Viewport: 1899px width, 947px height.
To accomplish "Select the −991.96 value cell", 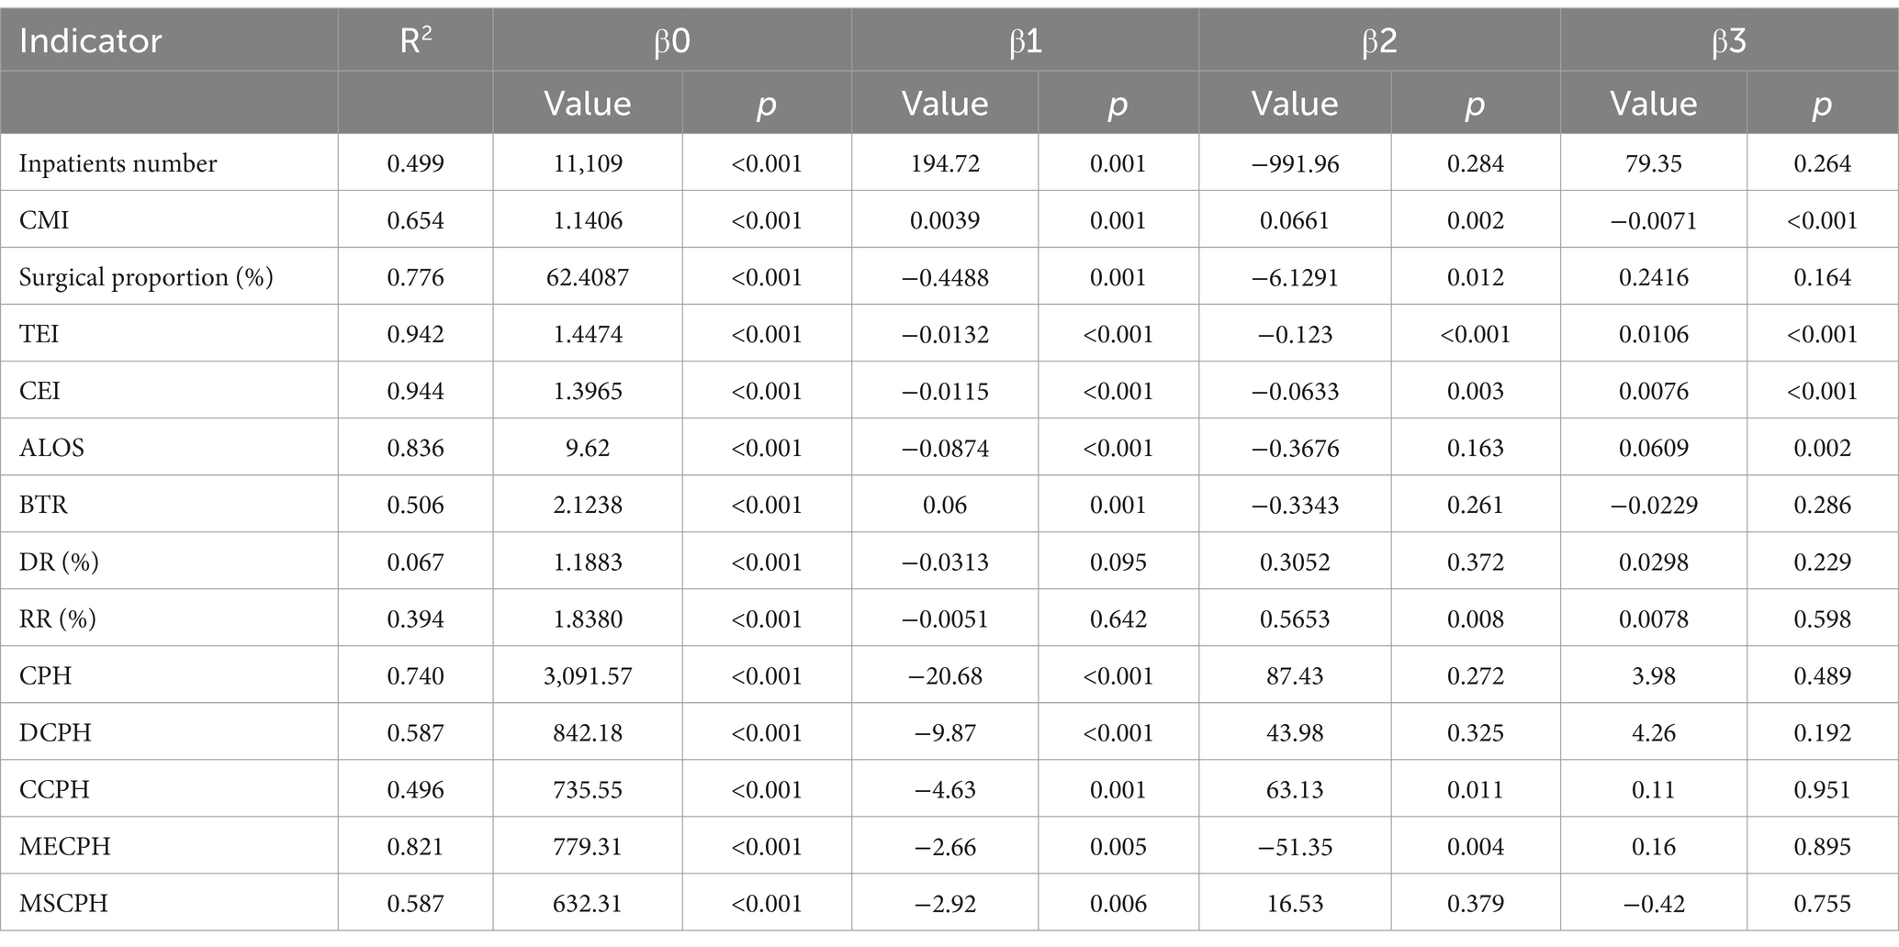I will coord(1295,163).
